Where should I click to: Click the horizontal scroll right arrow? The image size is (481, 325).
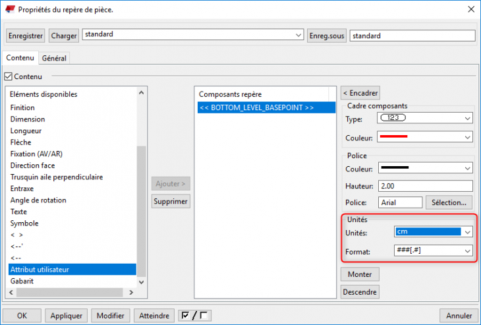click(x=131, y=292)
